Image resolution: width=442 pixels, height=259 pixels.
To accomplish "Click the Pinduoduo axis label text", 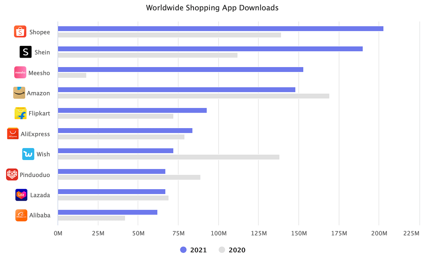I will coord(35,175).
